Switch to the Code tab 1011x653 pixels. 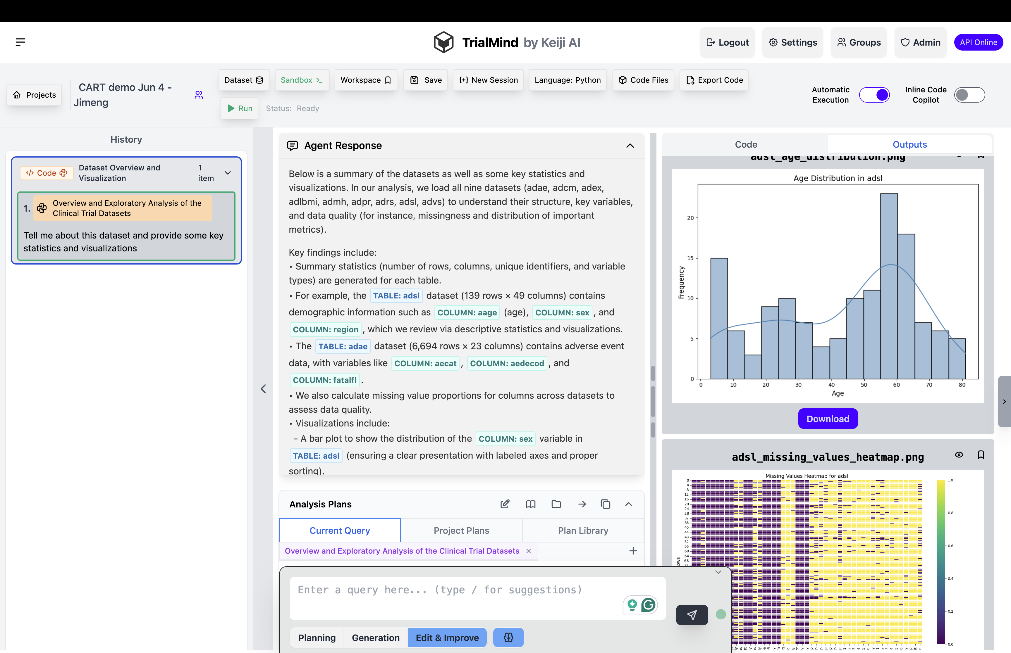coord(745,144)
